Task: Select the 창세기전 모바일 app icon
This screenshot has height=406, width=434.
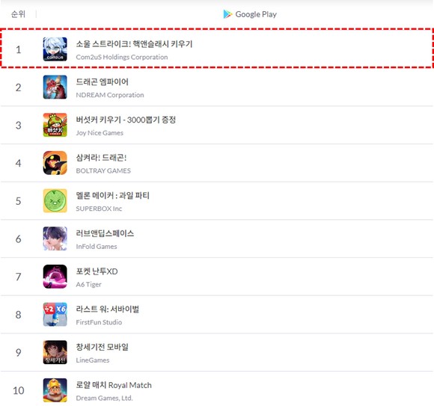Action: point(55,352)
